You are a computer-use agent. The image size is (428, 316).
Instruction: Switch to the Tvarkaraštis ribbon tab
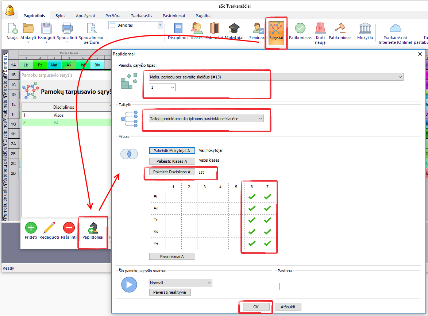click(x=141, y=16)
